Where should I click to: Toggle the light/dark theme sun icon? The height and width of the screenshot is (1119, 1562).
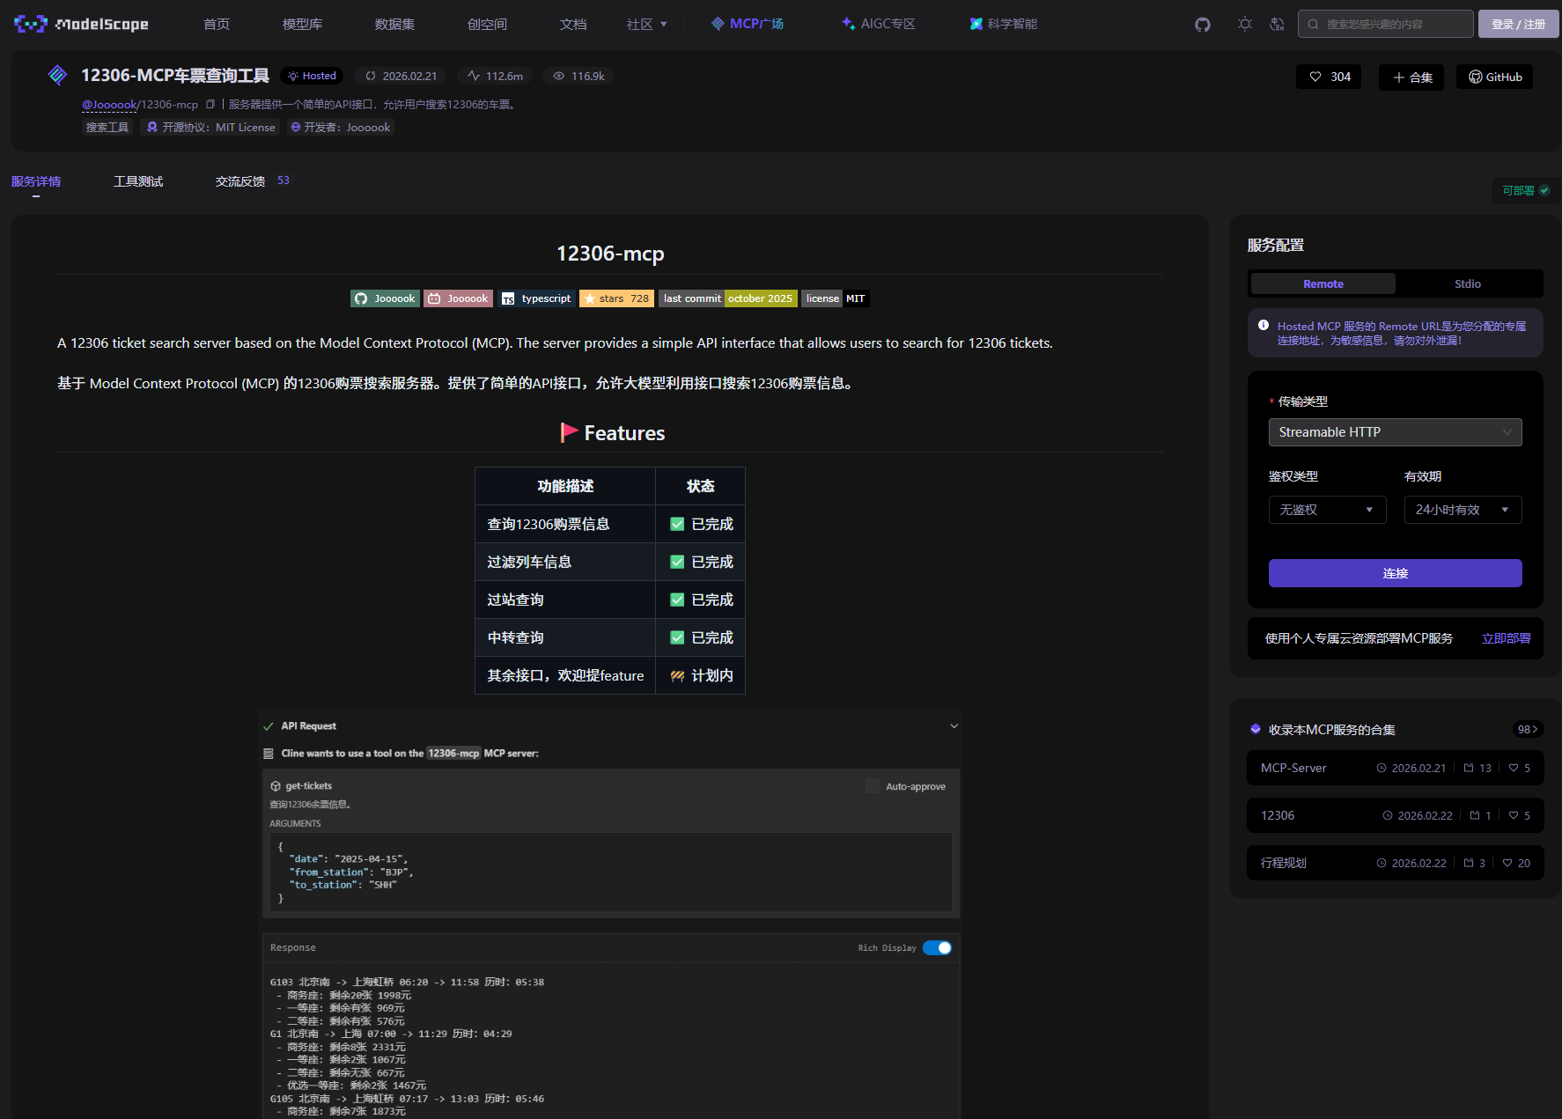point(1244,24)
